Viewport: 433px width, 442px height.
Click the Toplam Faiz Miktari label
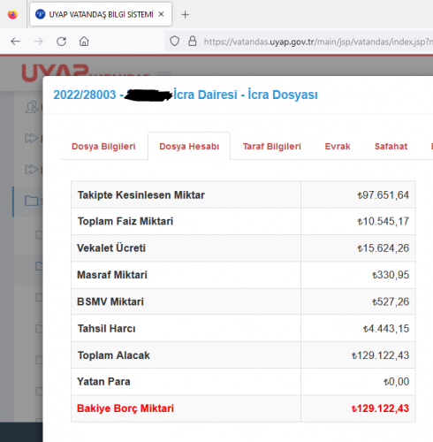[x=125, y=221]
